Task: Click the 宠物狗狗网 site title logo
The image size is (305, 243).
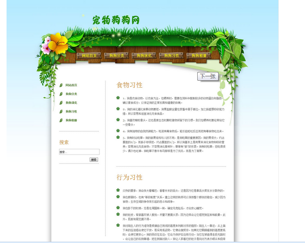Action: (116, 20)
